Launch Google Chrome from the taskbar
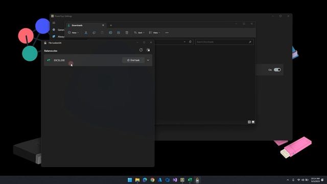 [152, 180]
